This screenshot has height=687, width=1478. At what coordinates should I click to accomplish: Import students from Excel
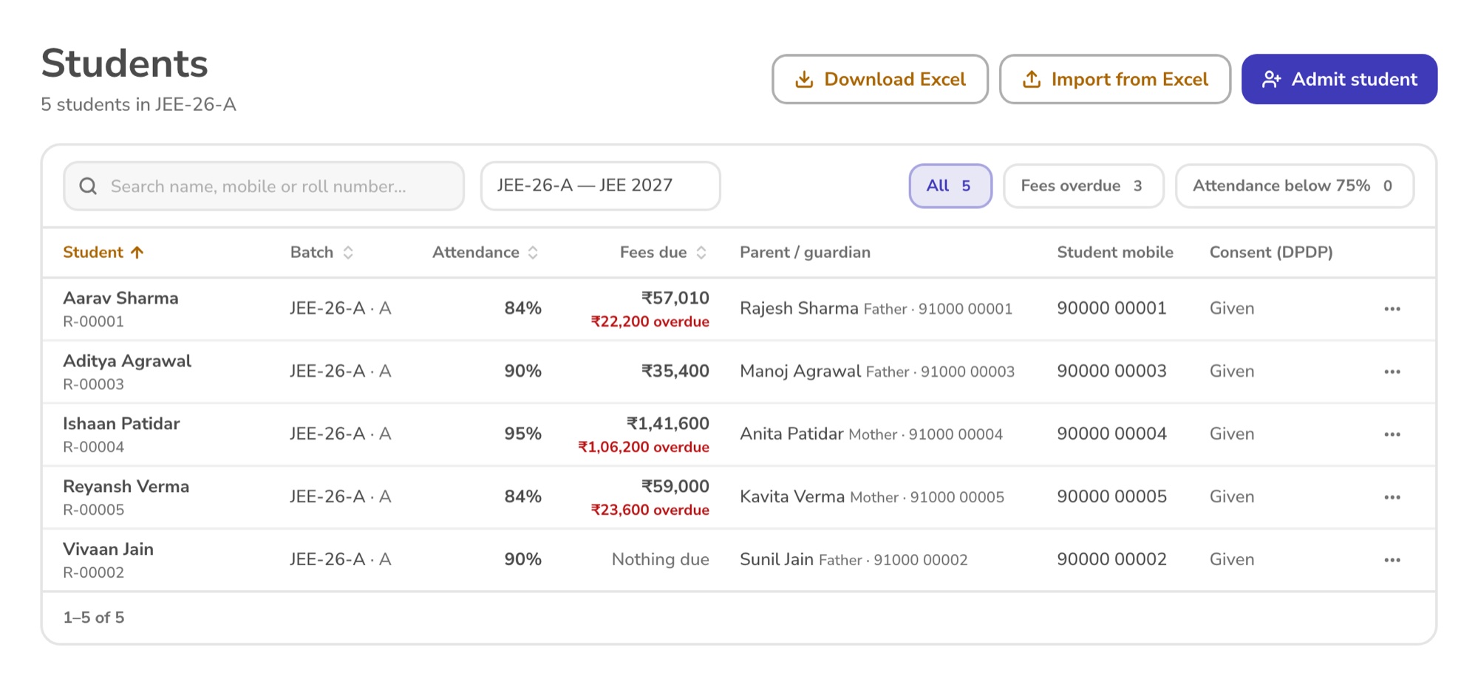click(x=1115, y=79)
